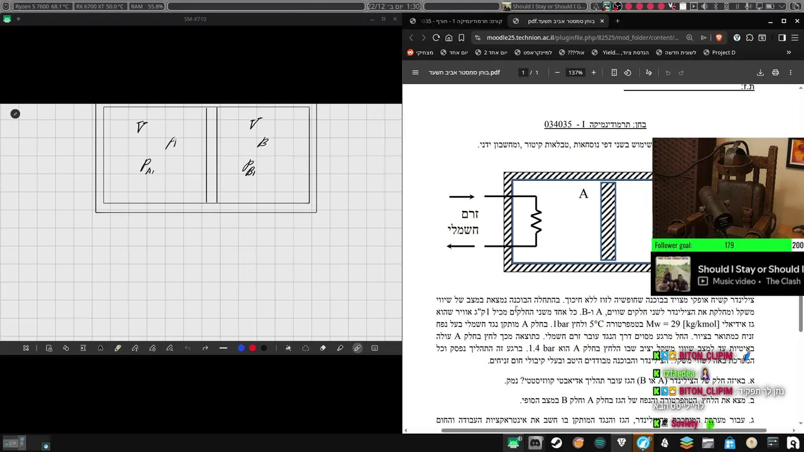Open a new browser tab

(x=617, y=21)
